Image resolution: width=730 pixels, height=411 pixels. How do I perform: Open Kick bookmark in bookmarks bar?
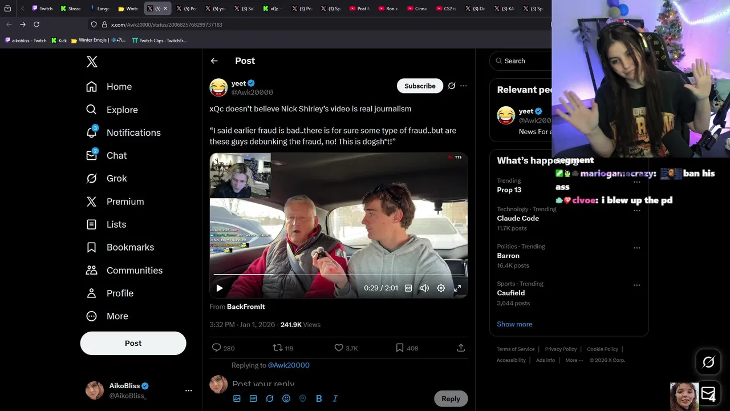(x=59, y=41)
